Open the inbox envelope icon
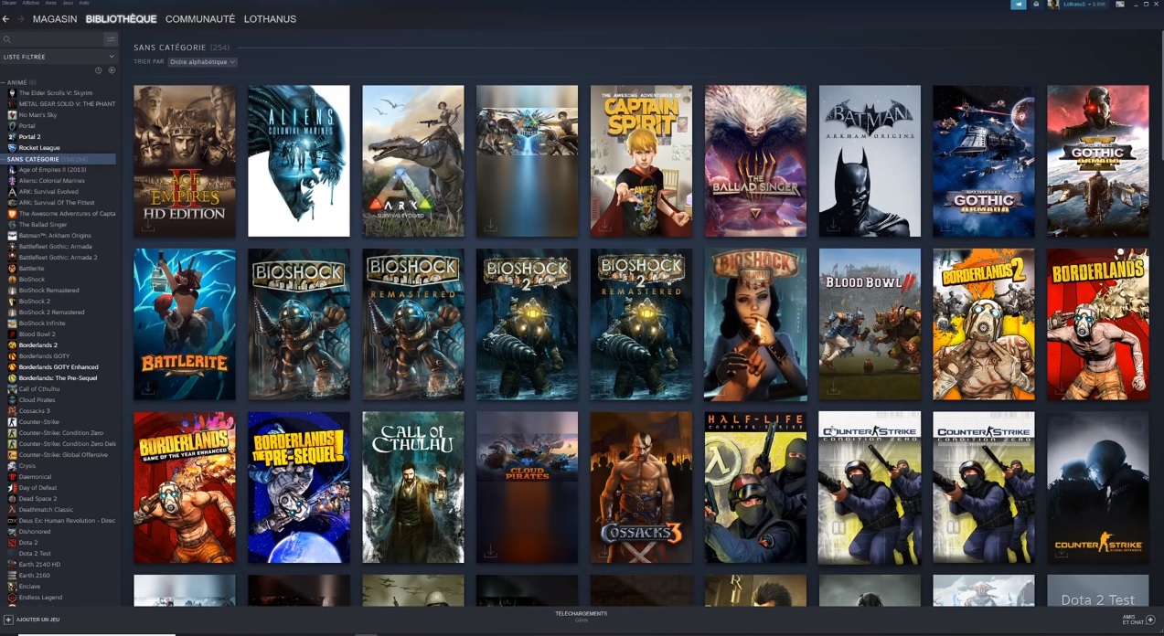The image size is (1164, 636). coord(1036,5)
